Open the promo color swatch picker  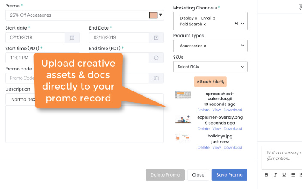click(153, 15)
